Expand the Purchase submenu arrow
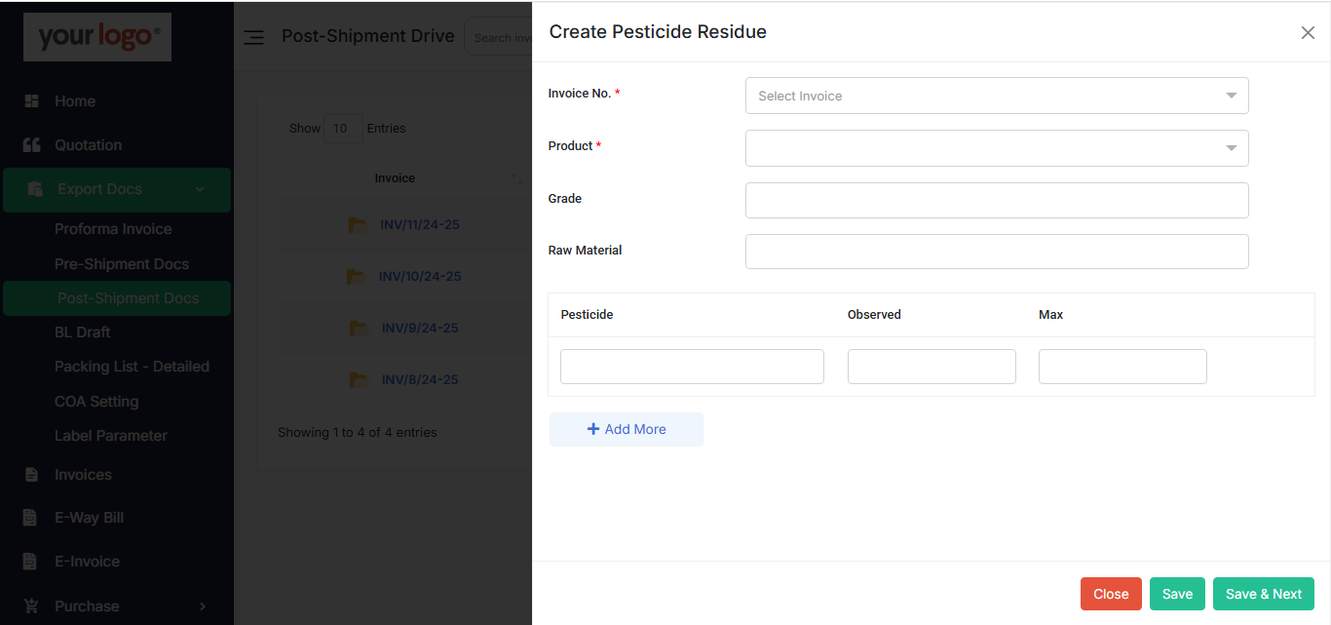The width and height of the screenshot is (1331, 625). click(x=203, y=605)
